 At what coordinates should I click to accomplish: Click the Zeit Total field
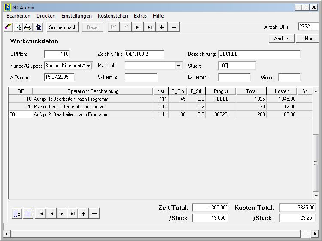(210, 208)
